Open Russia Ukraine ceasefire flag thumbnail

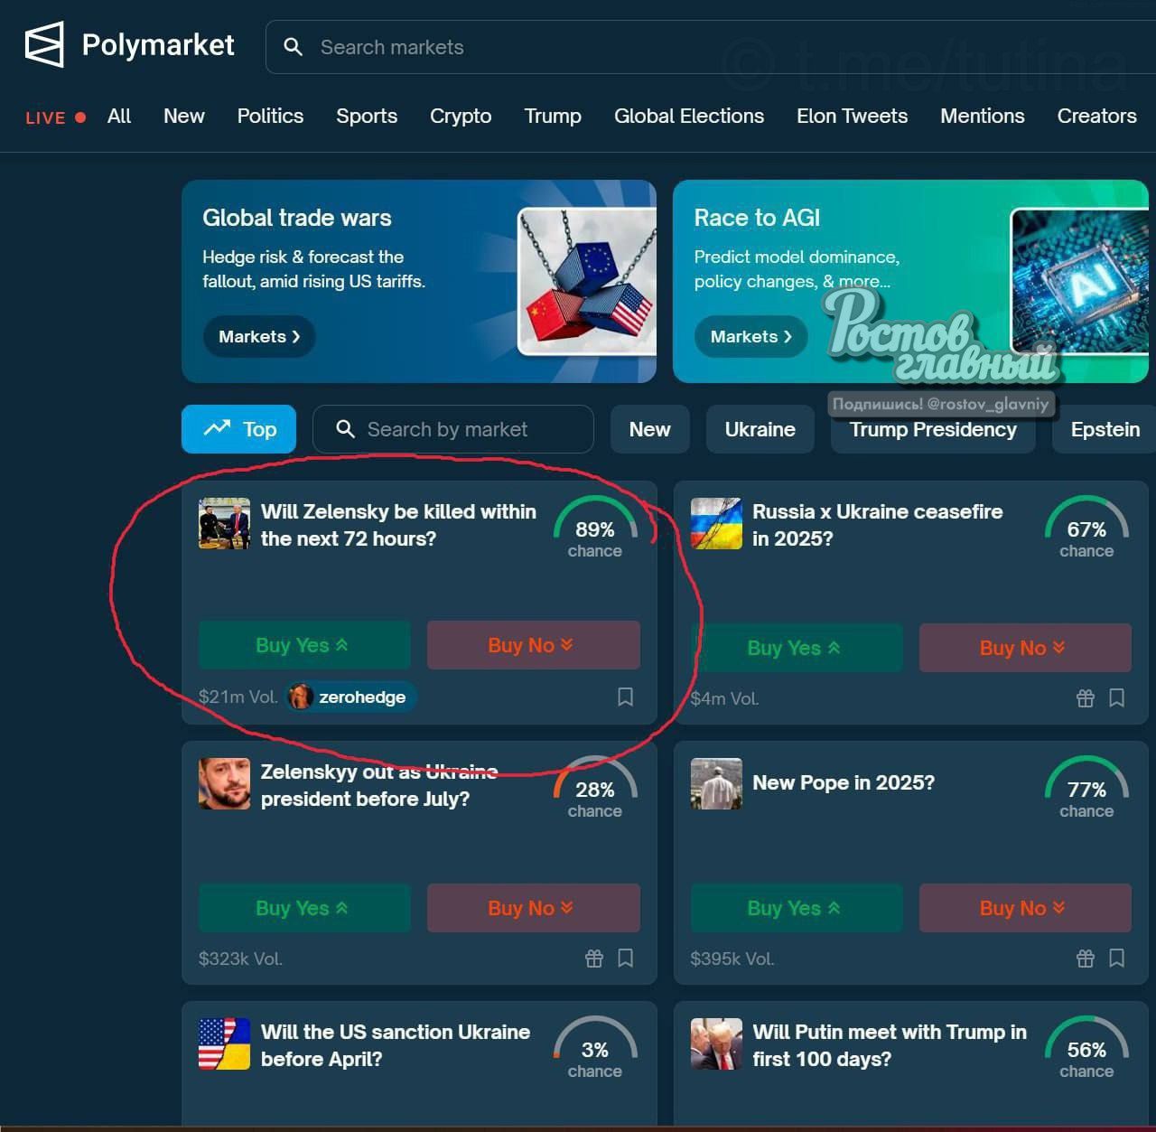point(716,523)
